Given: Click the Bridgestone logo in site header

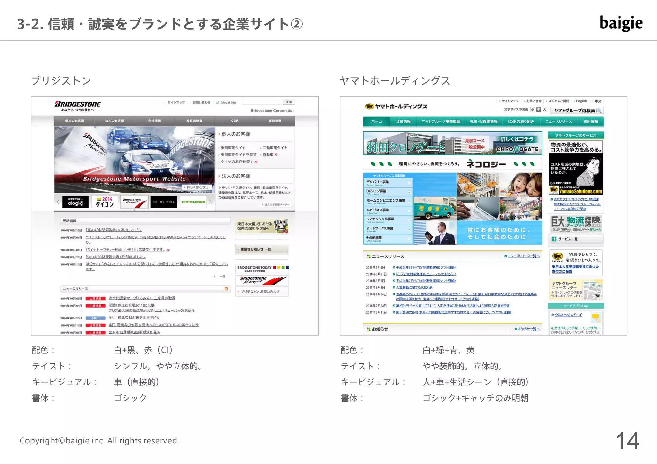Looking at the screenshot, I should coord(77,104).
